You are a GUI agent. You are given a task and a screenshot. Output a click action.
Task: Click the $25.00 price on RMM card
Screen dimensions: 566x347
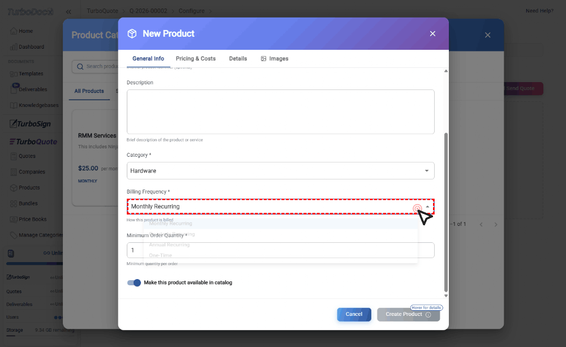pos(88,168)
